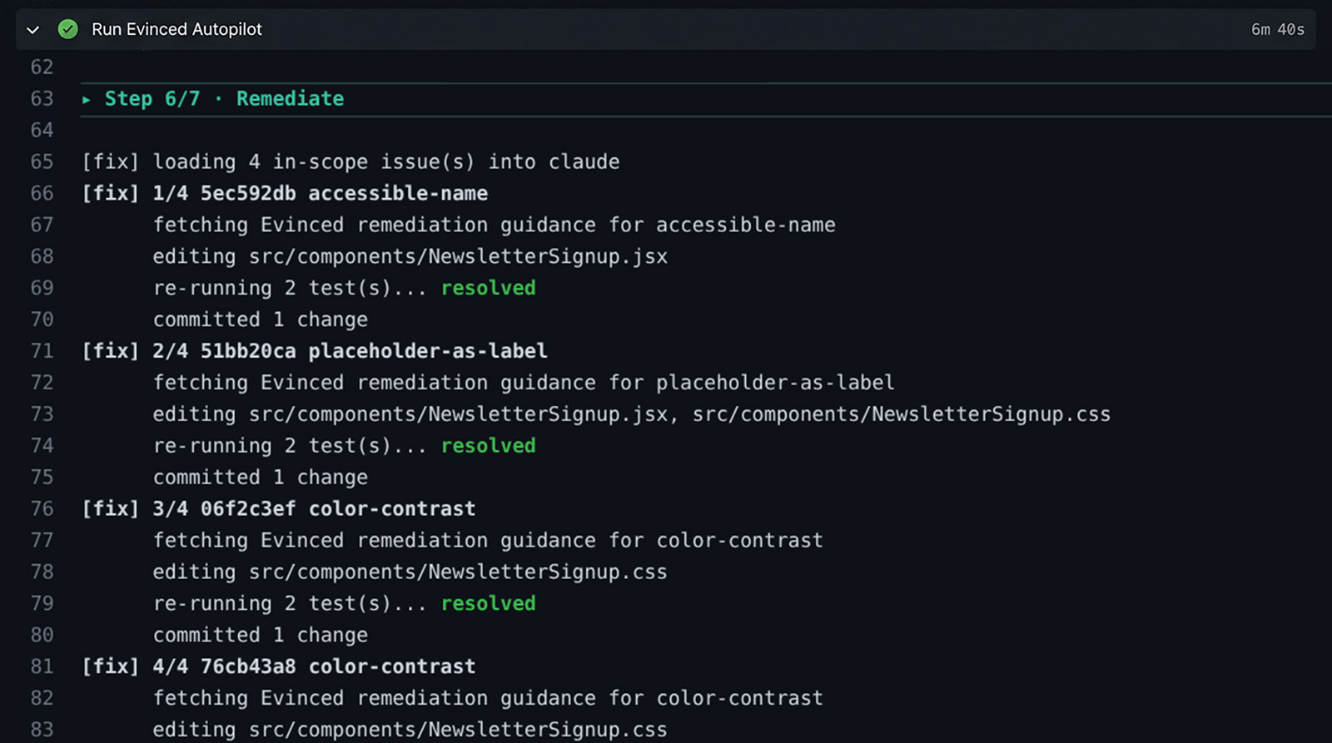Viewport: 1332px width, 743px height.
Task: Click the fix 4/4 76cb43a8 color-contrast line
Action: click(279, 666)
